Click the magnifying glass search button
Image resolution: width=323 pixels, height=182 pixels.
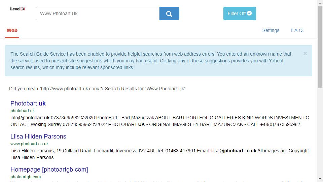(169, 13)
